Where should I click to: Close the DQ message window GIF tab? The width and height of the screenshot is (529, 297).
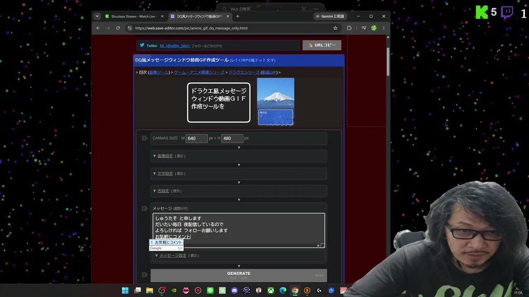228,16
